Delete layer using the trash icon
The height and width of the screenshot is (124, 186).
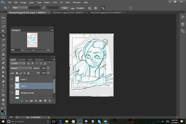coord(50,101)
